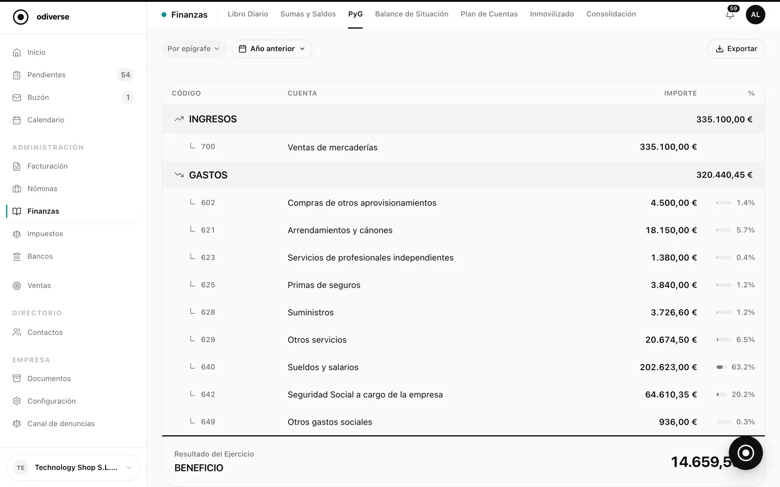Open Pendientes with 54 items
Viewport: 780px width, 487px height.
(73, 75)
